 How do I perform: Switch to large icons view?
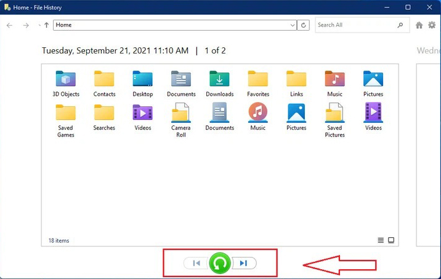point(391,240)
